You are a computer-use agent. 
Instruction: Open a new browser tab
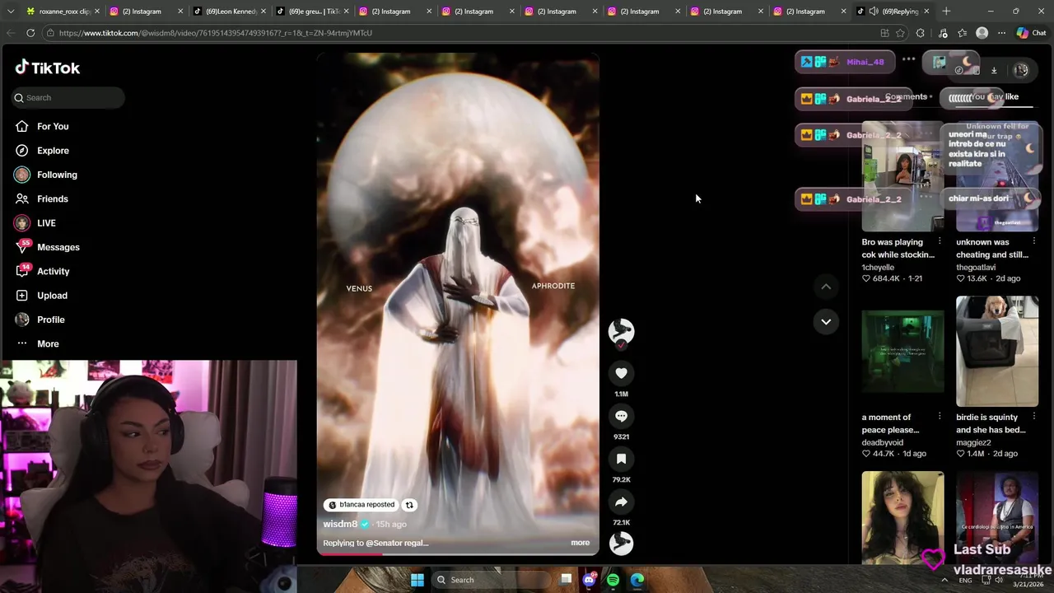[946, 12]
